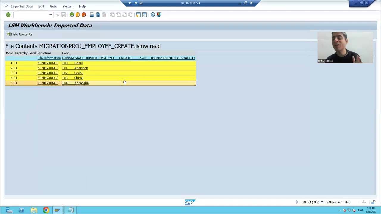Click the 'Structure' column header
The width and height of the screenshot is (381, 214).
(x=44, y=53)
